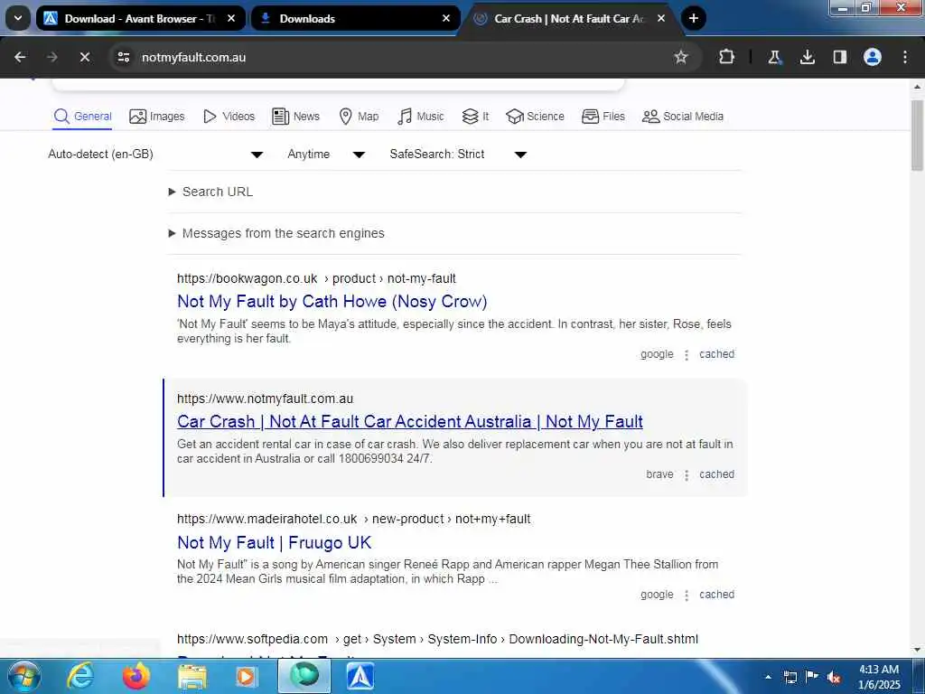Viewport: 925px width, 694px height.
Task: Open the Social Media search category
Action: (683, 117)
